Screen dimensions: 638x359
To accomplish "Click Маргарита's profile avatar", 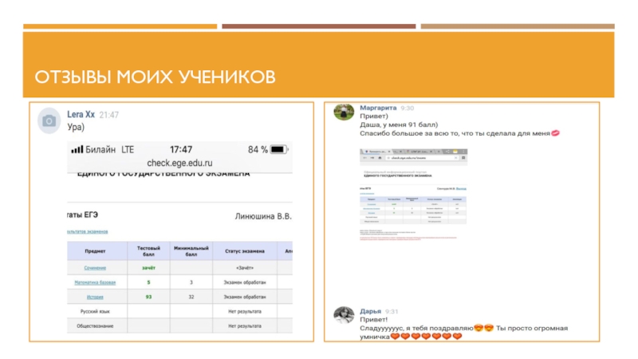I will pos(344,112).
